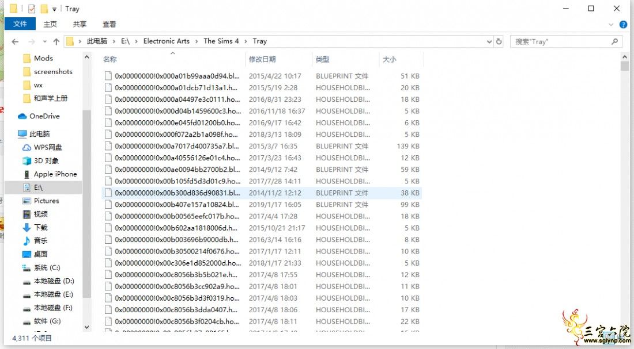The height and width of the screenshot is (349, 634).
Task: Click the navigation pane scroll down arrow
Action: tap(86, 327)
